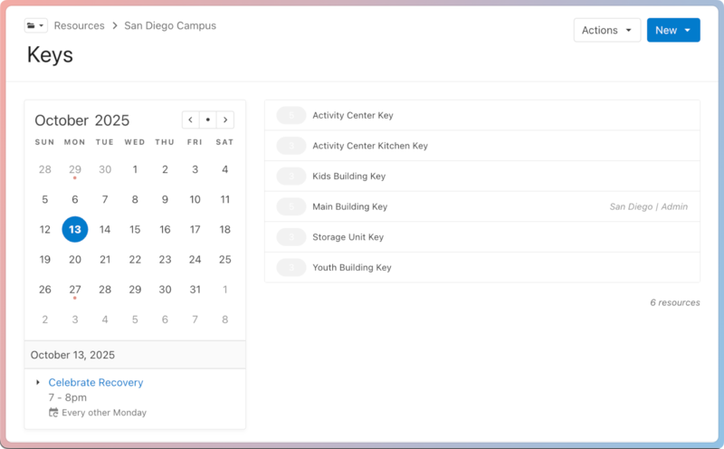The width and height of the screenshot is (724, 449).
Task: Open the Youth Building Key resource
Action: [x=351, y=268]
